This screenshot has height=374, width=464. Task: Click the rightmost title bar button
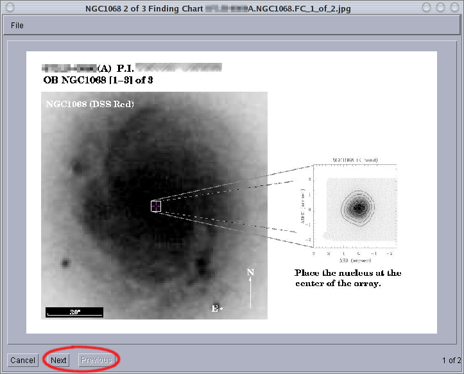pyautogui.click(x=454, y=8)
